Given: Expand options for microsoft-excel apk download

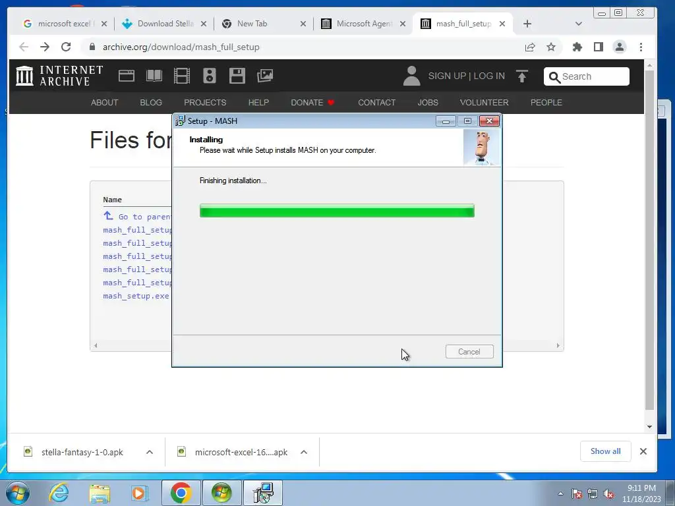Looking at the screenshot, I should (303, 452).
